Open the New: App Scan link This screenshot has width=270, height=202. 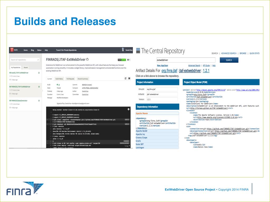(x=162, y=65)
